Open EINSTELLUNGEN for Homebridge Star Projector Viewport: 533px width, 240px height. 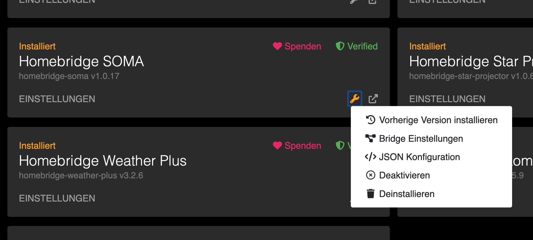click(x=447, y=99)
